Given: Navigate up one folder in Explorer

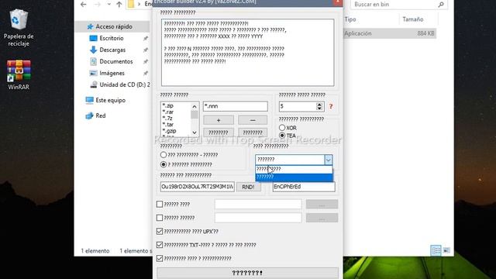Looking at the screenshot, I should (119, 5).
